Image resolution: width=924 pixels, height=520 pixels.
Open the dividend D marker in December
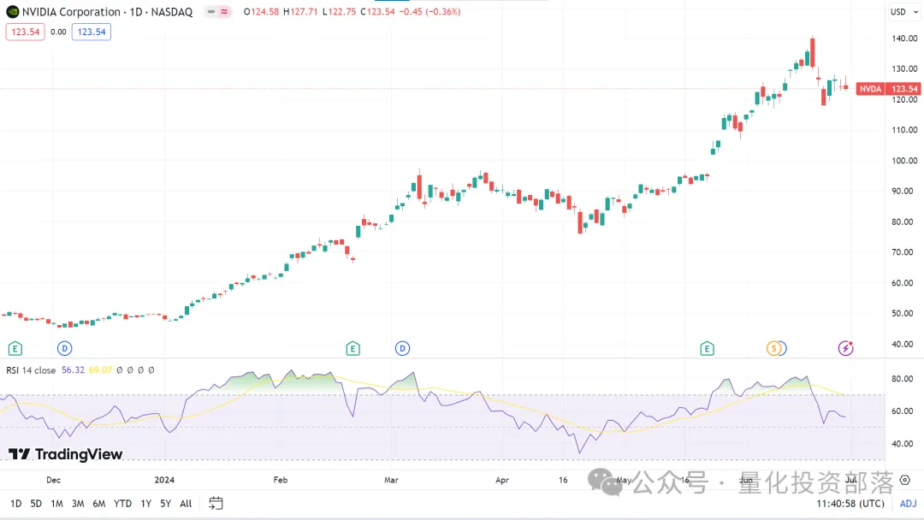pyautogui.click(x=65, y=349)
